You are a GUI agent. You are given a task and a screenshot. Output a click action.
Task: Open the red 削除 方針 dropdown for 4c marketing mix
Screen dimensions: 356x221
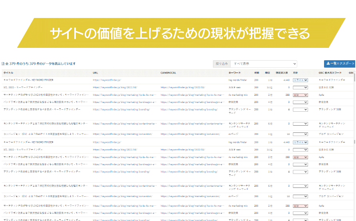coord(300,95)
